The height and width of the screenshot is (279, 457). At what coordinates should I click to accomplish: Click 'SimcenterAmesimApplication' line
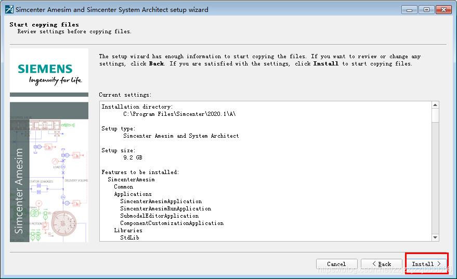tap(161, 201)
